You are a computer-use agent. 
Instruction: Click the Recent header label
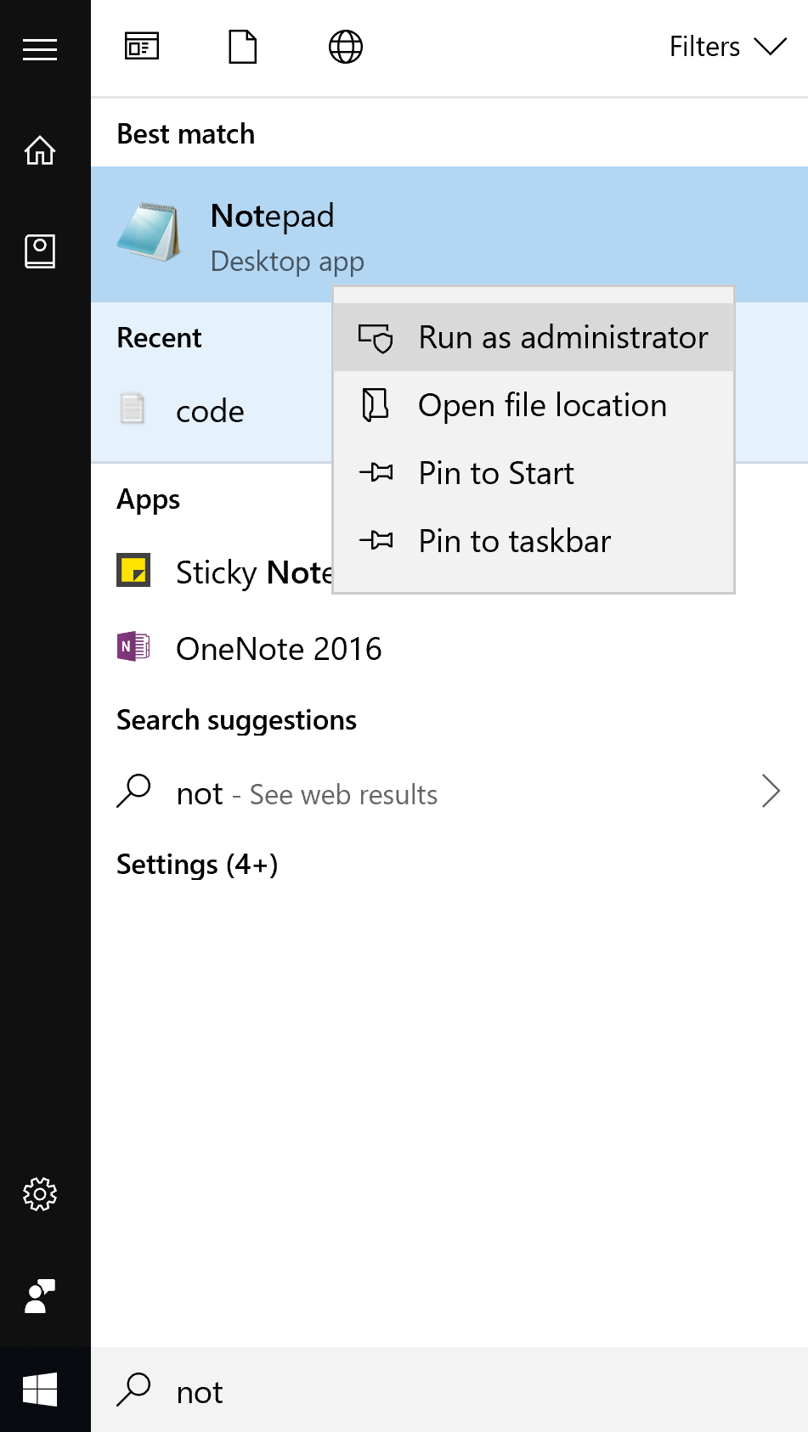pyautogui.click(x=159, y=338)
